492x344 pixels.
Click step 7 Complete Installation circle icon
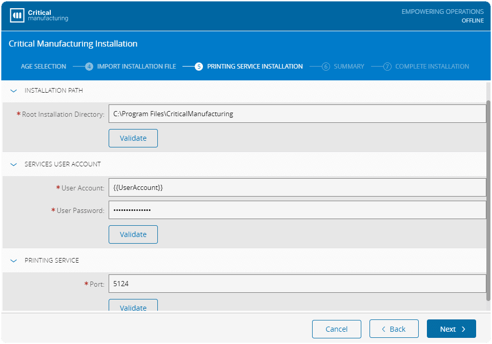click(387, 67)
